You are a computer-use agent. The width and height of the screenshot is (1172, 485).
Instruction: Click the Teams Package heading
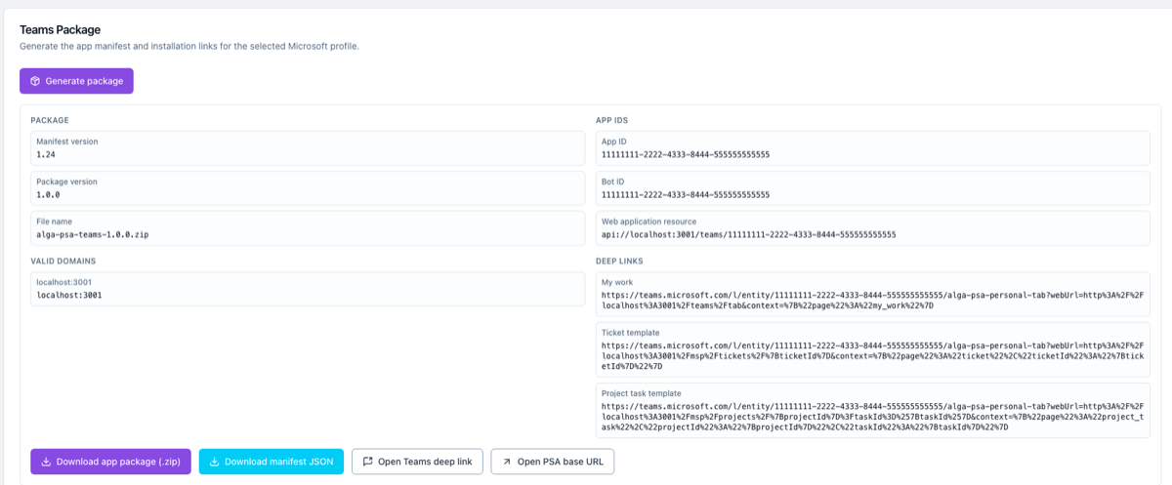(x=60, y=30)
